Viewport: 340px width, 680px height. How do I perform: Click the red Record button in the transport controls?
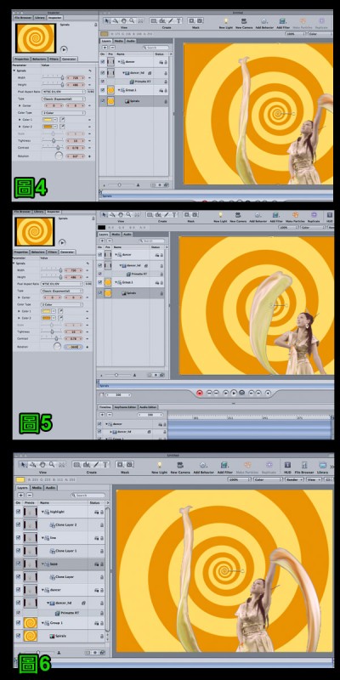click(200, 393)
